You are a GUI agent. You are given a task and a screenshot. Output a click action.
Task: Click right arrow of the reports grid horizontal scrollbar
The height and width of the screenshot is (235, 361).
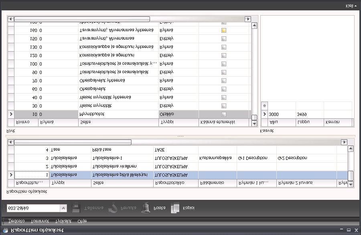pos(344,142)
